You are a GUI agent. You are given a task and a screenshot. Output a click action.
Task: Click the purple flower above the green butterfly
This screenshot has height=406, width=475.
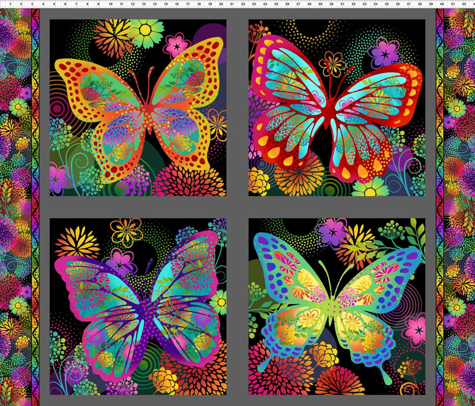coord(332,231)
